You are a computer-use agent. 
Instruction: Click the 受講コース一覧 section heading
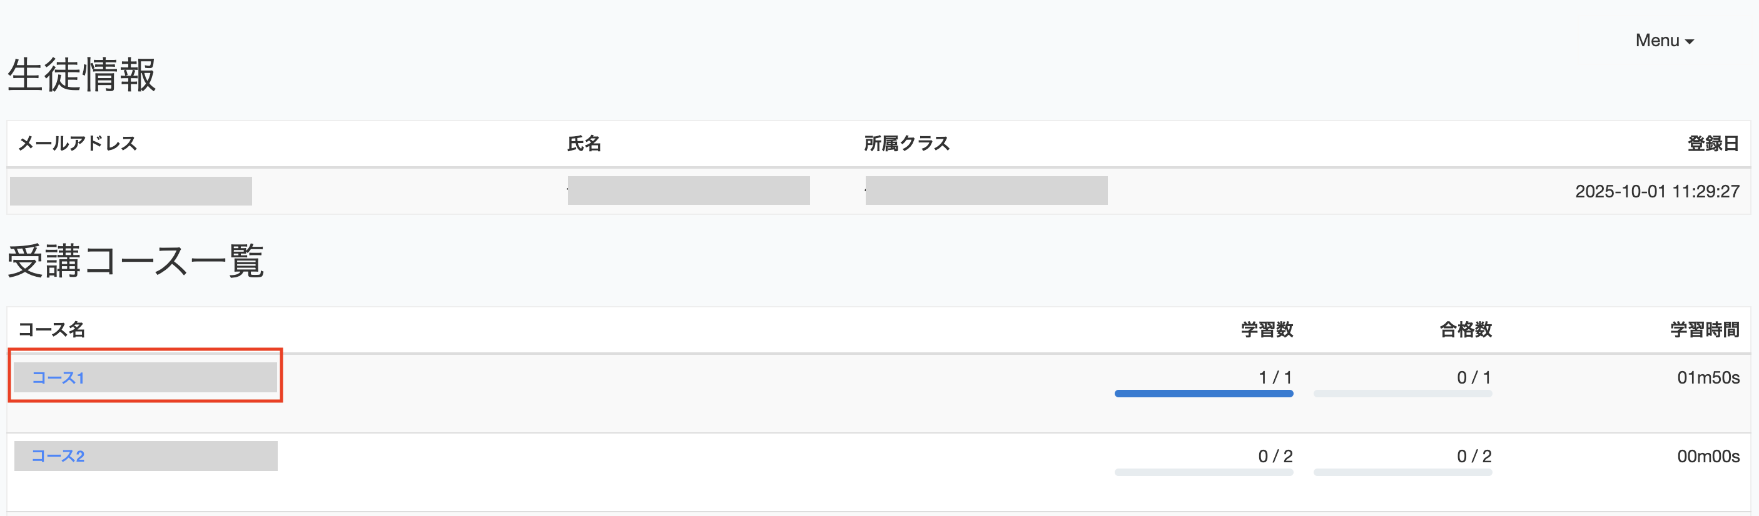click(135, 261)
